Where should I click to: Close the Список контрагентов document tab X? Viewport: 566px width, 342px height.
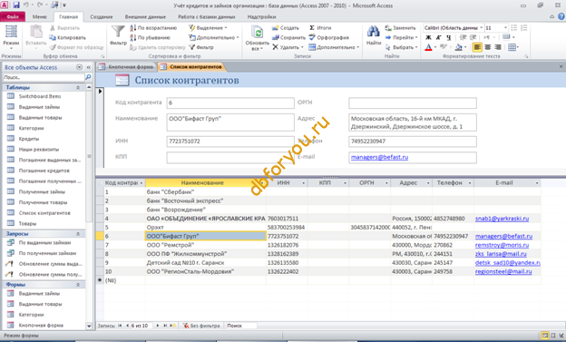(x=561, y=66)
